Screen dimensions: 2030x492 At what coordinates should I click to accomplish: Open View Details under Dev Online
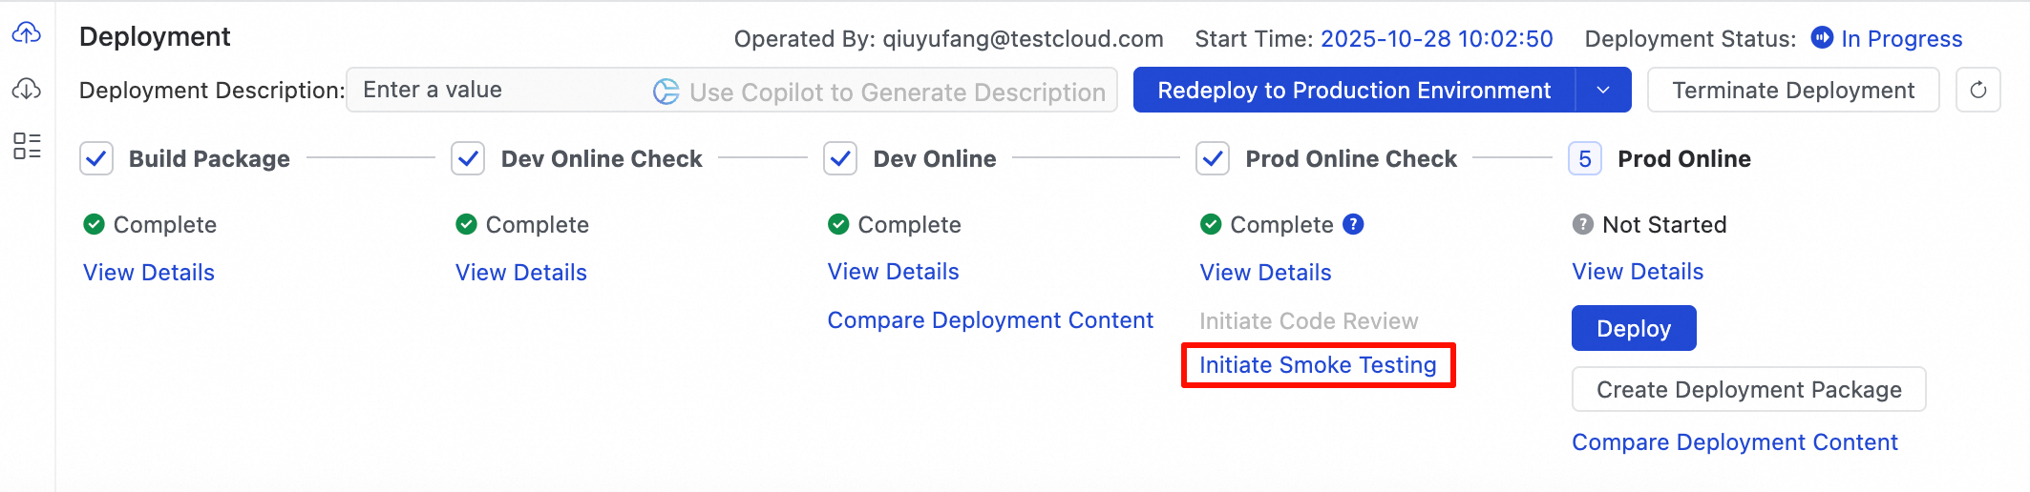point(894,272)
